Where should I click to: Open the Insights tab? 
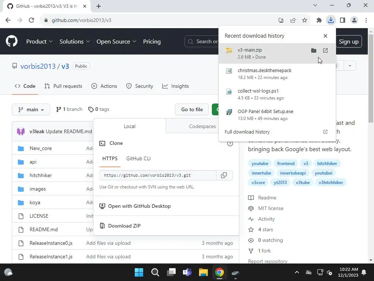175,86
